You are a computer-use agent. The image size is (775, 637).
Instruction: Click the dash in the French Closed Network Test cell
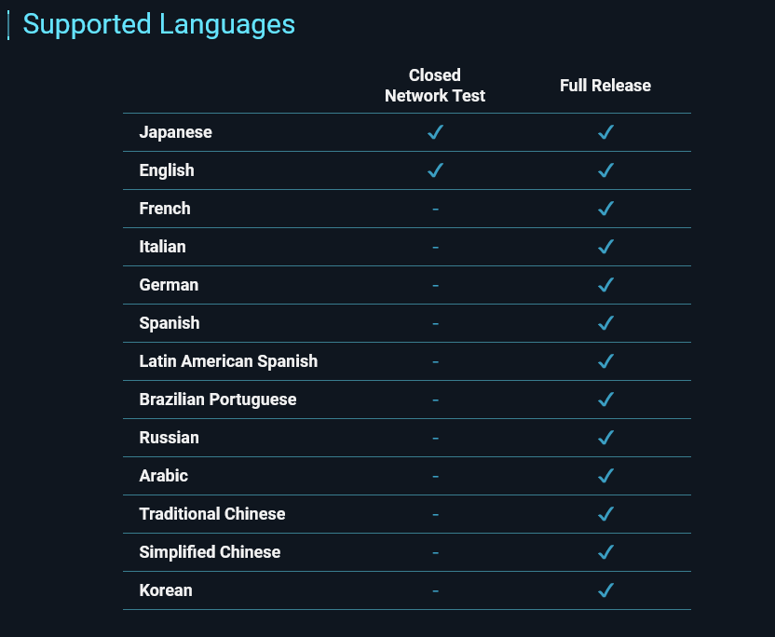(x=435, y=209)
